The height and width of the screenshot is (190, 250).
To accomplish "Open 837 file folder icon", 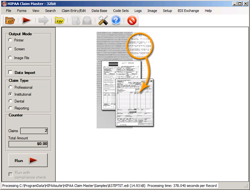I will point(10,21).
